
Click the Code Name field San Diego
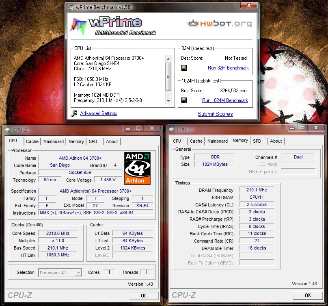60,165
